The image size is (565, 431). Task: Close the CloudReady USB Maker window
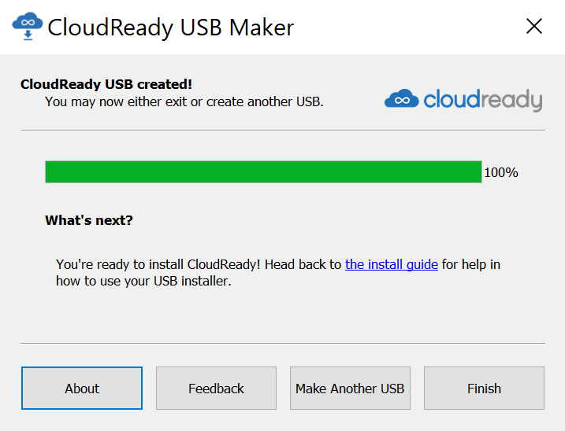tap(534, 26)
